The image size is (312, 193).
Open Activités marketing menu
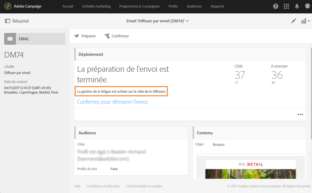(96, 6)
